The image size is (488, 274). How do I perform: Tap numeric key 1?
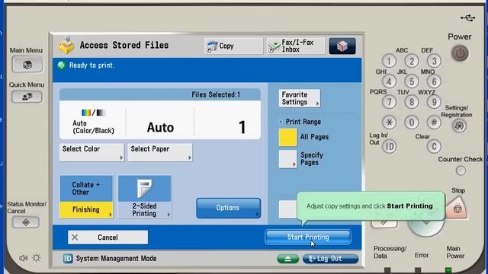coord(389,61)
